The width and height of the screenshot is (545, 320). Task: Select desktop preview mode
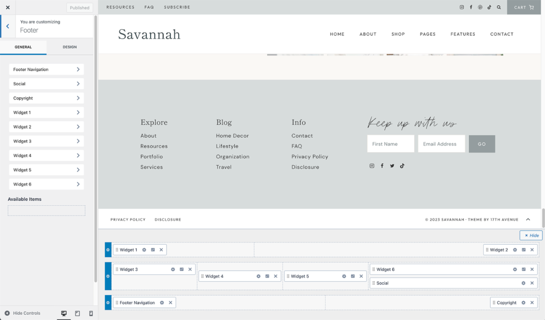pos(64,314)
